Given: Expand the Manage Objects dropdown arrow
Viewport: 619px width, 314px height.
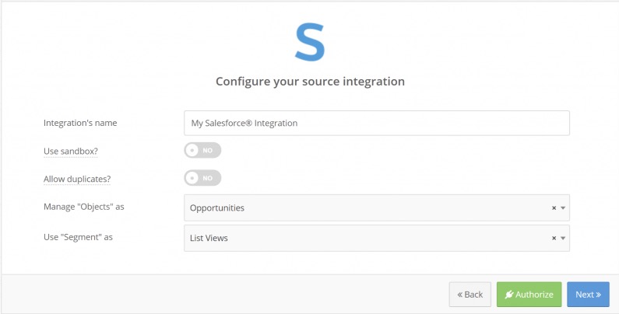Looking at the screenshot, I should 563,208.
